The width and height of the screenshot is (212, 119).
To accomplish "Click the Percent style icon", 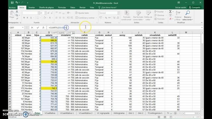I will tap(106, 18).
